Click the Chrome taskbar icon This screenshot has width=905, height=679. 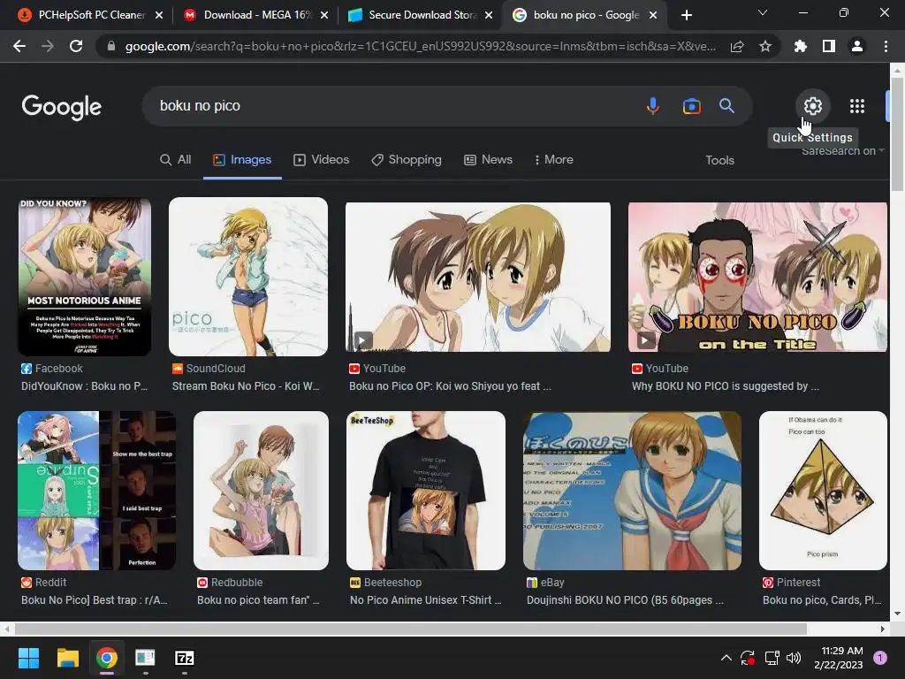pyautogui.click(x=107, y=658)
